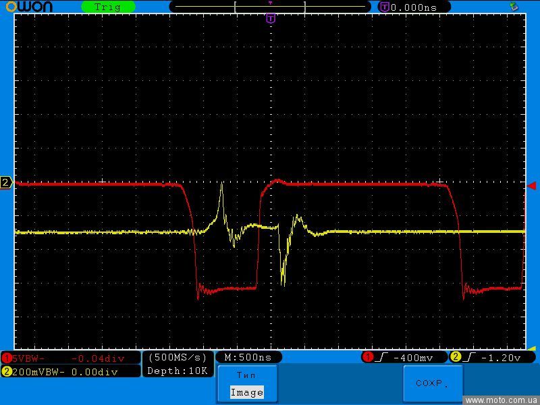Click the green Trig status indicator
540x405 pixels.
(x=107, y=7)
